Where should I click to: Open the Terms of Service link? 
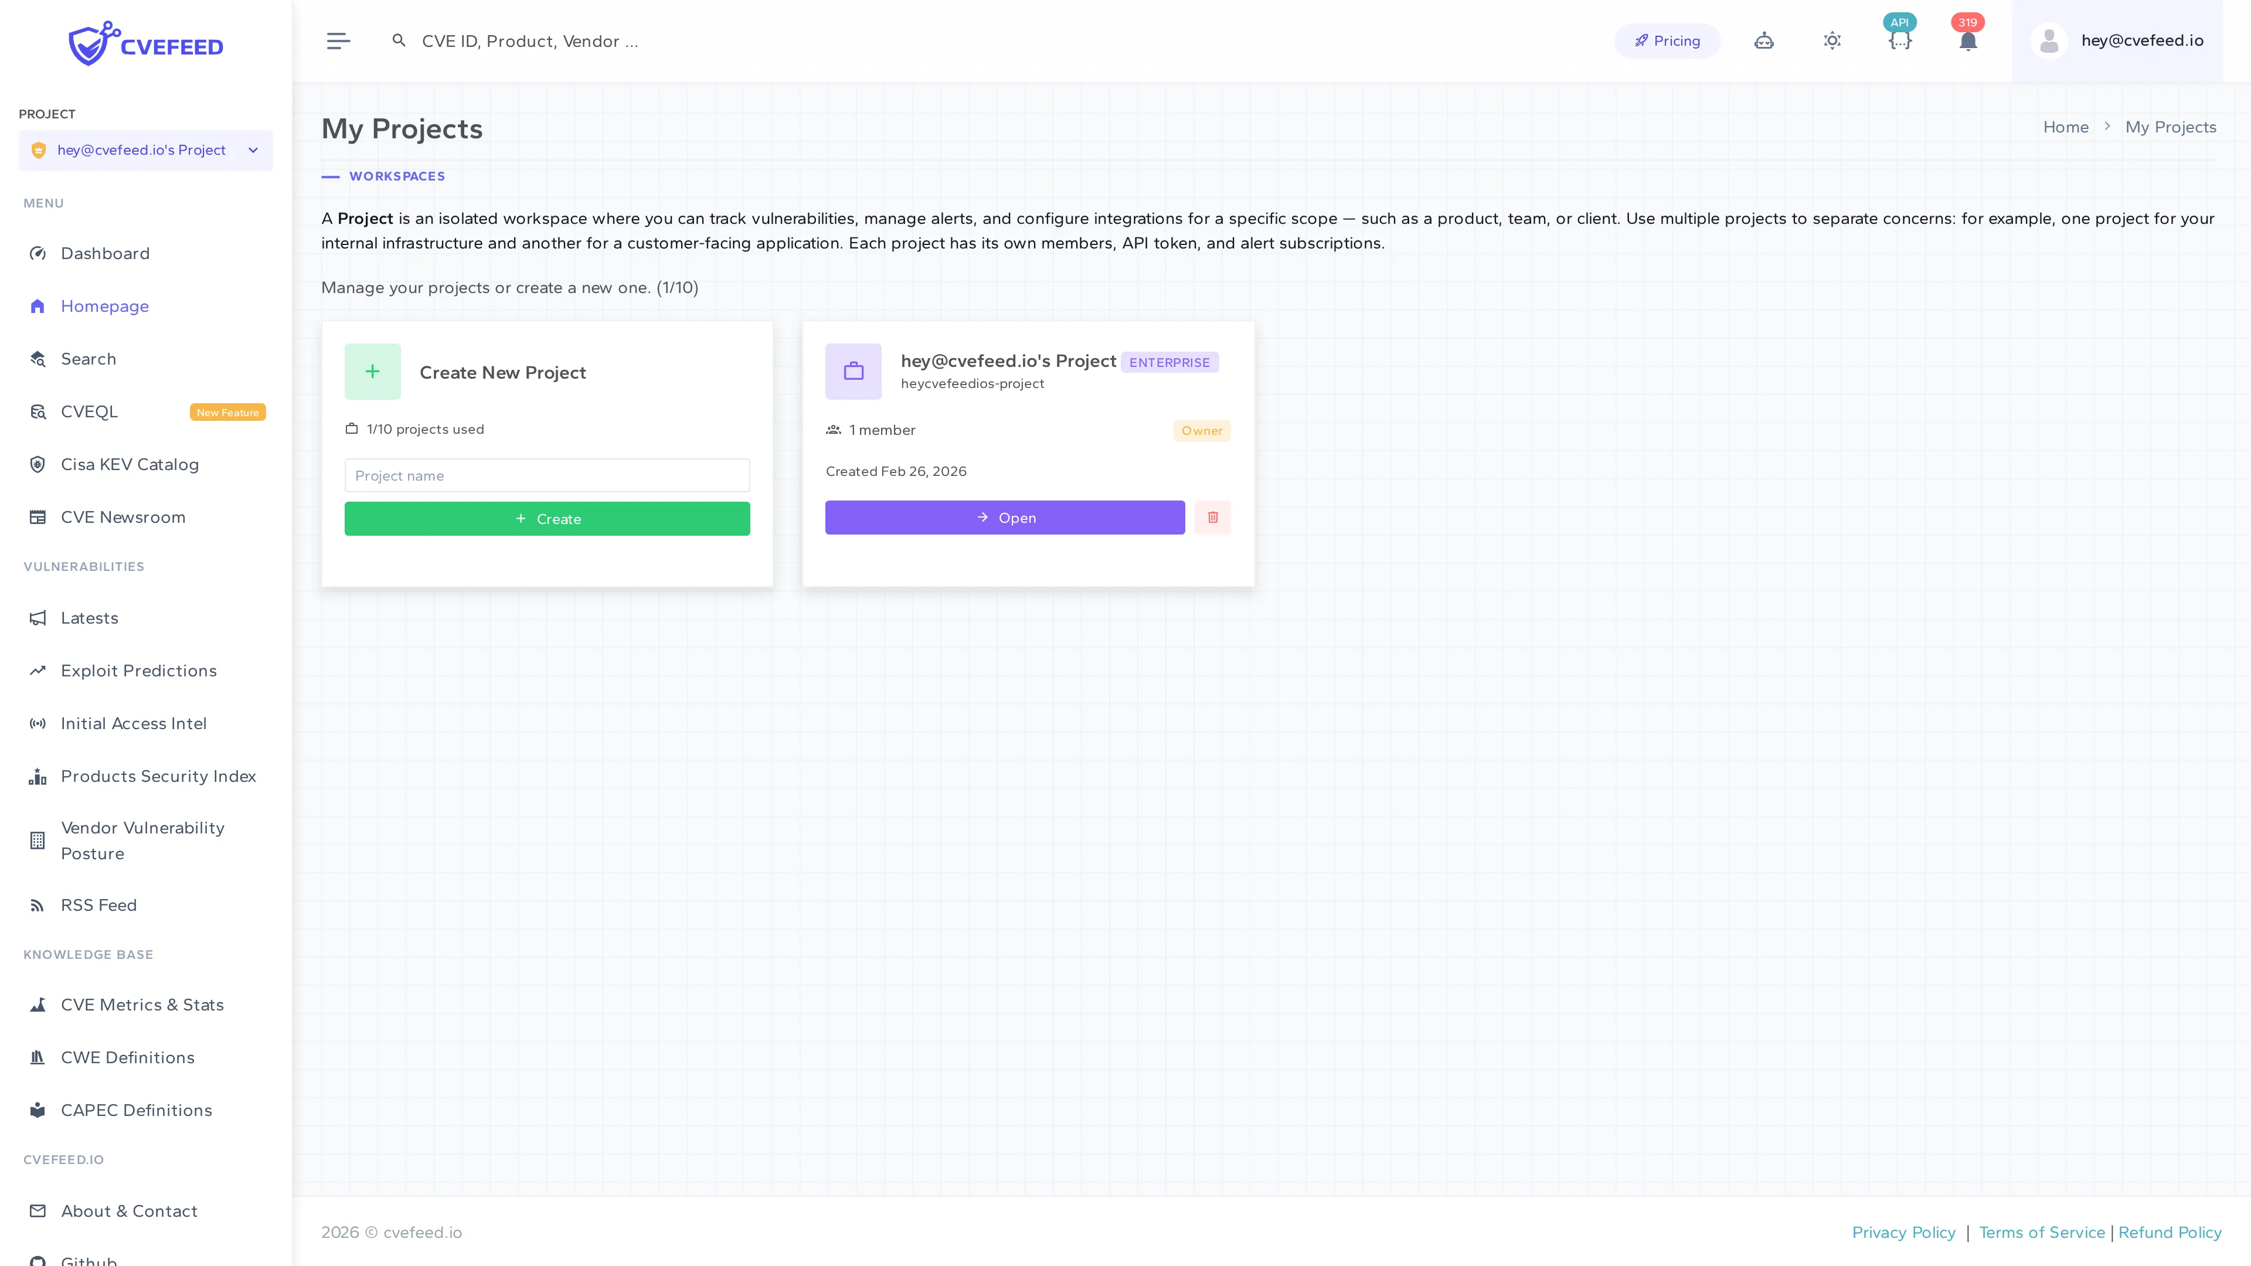pos(2042,1232)
